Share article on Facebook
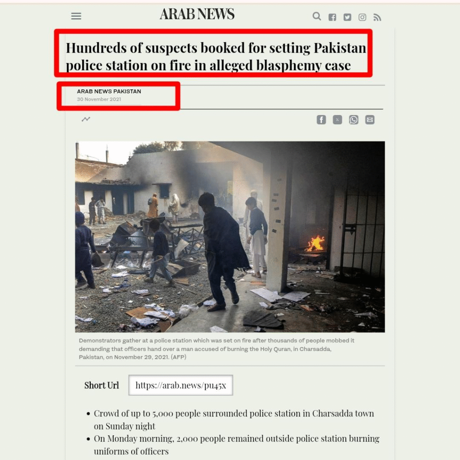 (321, 119)
